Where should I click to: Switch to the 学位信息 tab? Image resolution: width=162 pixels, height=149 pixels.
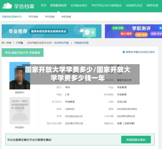pos(50,17)
